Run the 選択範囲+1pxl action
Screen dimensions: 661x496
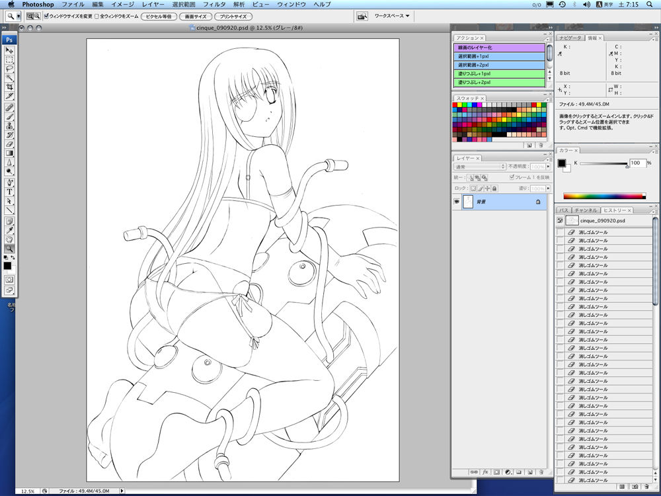499,56
